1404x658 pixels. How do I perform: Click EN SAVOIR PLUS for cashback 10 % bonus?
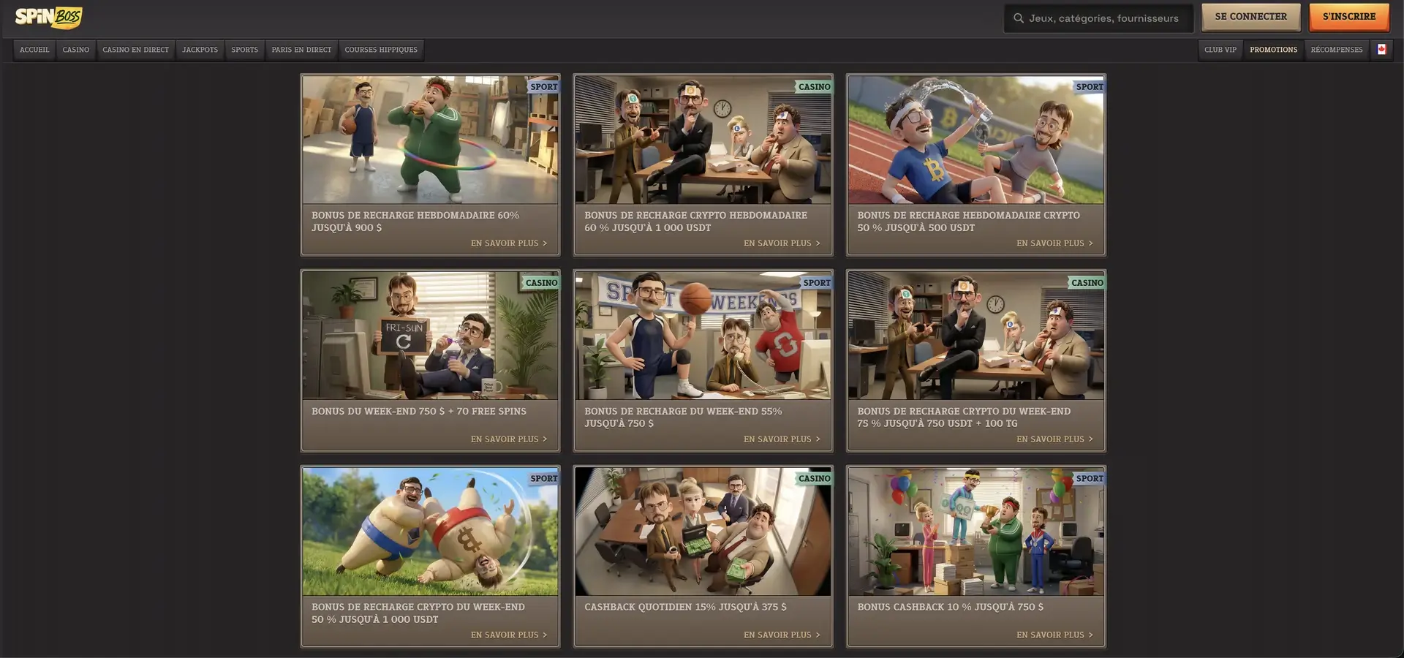click(1054, 635)
